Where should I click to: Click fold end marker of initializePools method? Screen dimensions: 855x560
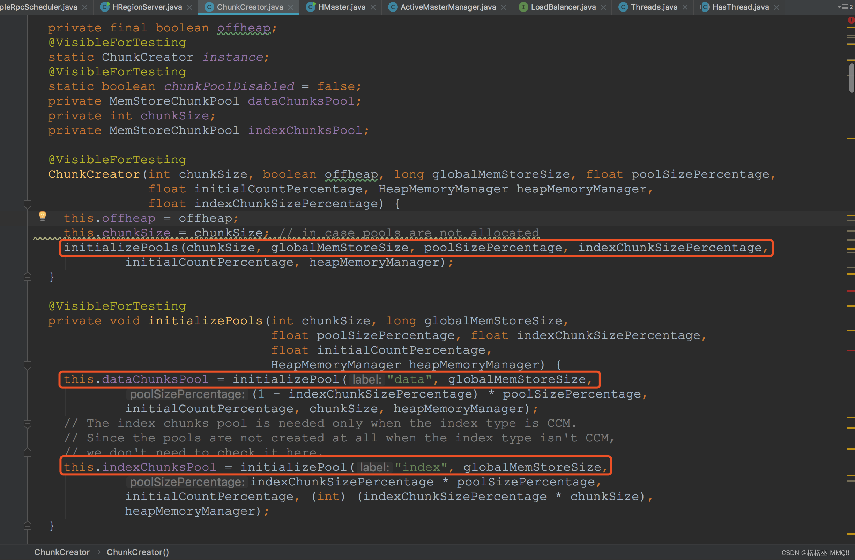pyautogui.click(x=27, y=525)
